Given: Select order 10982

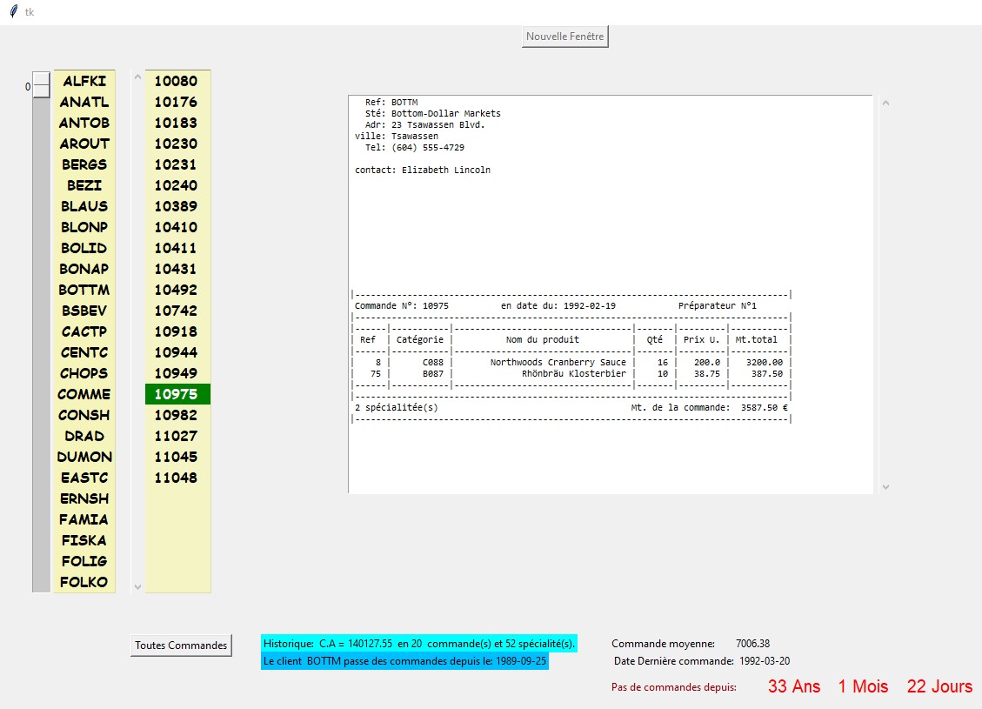Looking at the screenshot, I should pyautogui.click(x=177, y=415).
